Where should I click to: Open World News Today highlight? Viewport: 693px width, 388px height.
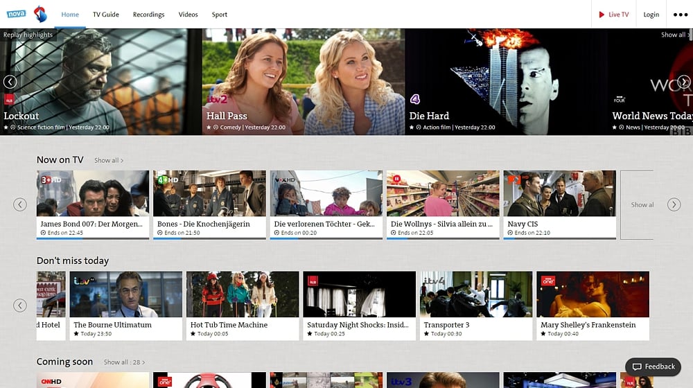pos(650,82)
